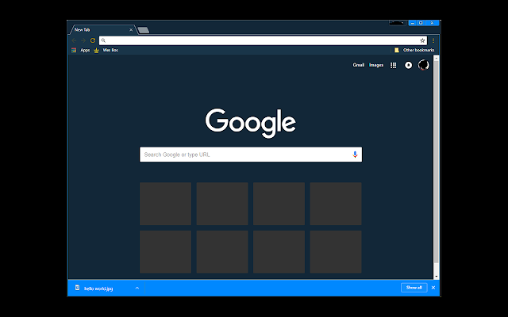Viewport: 508px width, 317px height.
Task: Open the profile name button in title bar
Action: [398, 23]
